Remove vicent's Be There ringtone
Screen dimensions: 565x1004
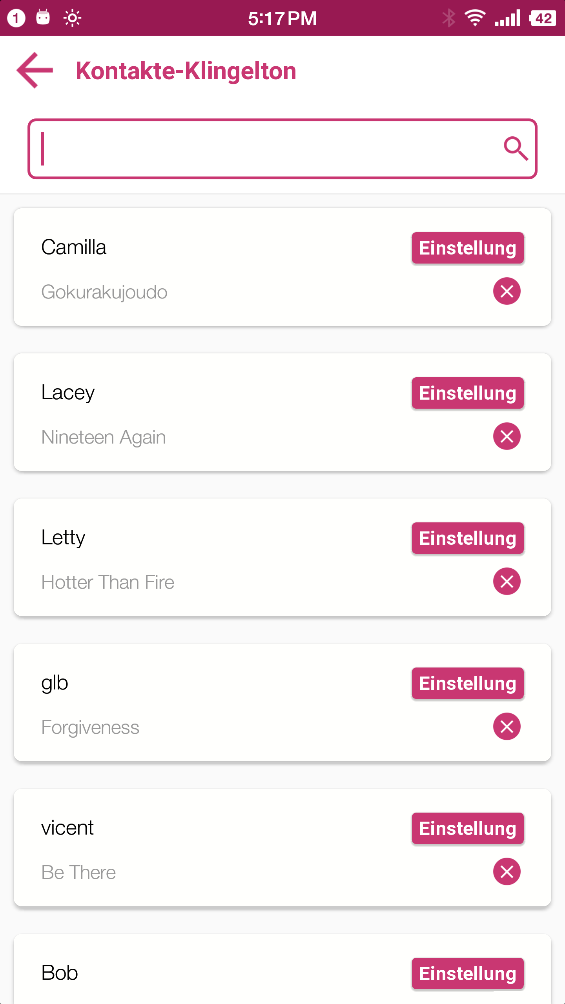pos(507,872)
